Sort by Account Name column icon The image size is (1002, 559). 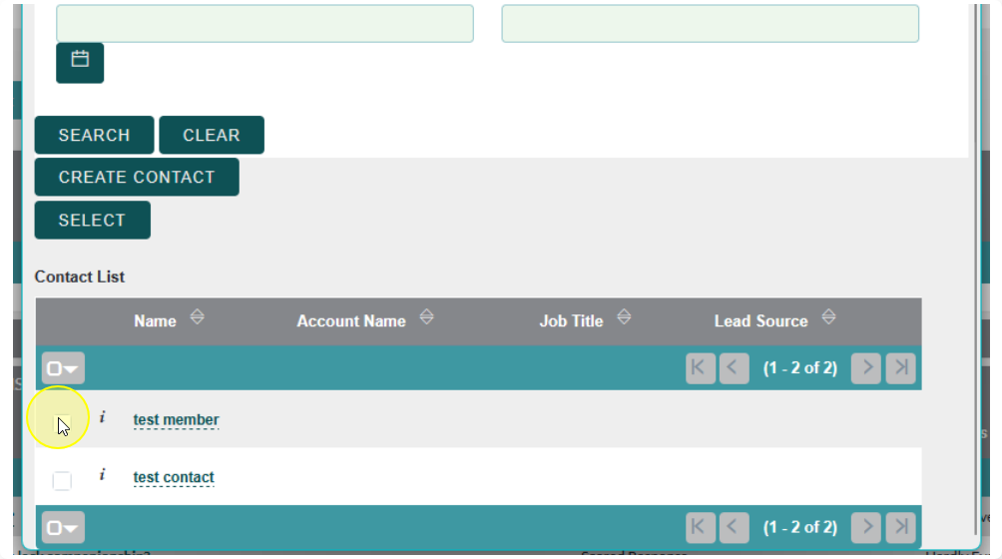click(x=426, y=318)
